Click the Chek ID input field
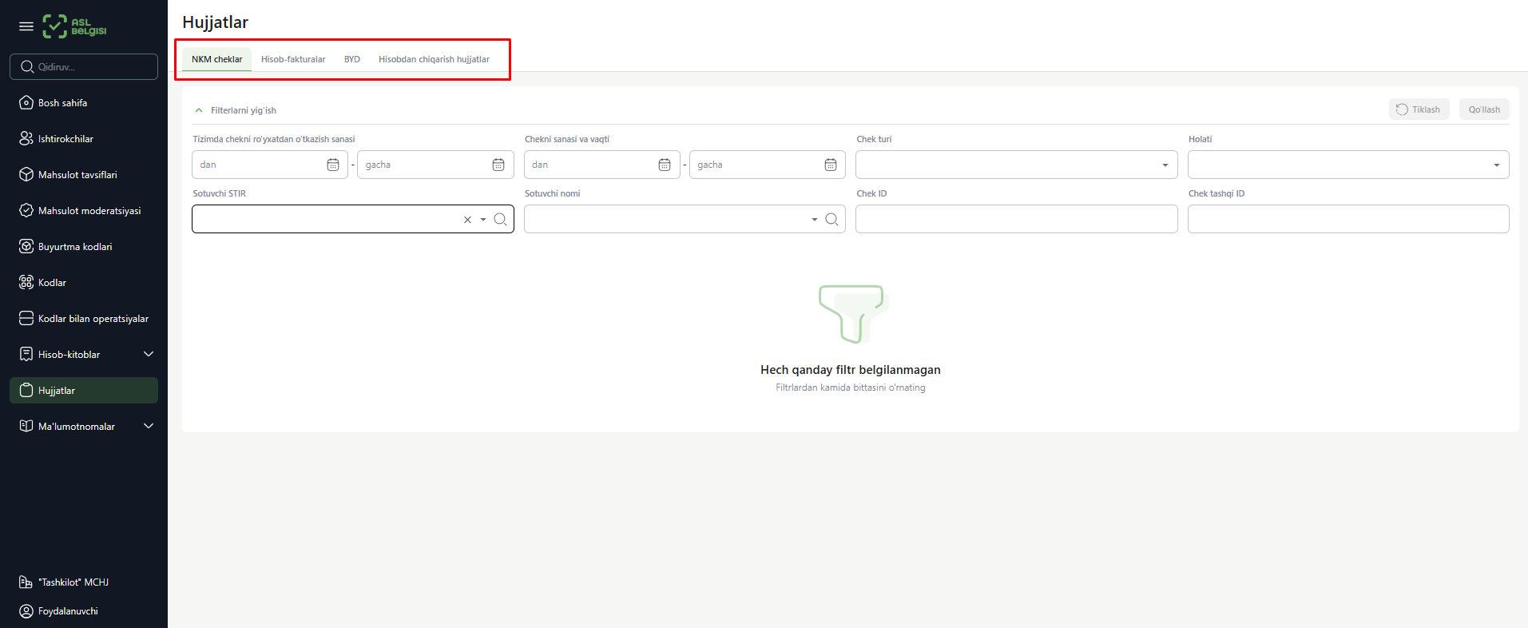This screenshot has height=628, width=1528. (x=1016, y=219)
